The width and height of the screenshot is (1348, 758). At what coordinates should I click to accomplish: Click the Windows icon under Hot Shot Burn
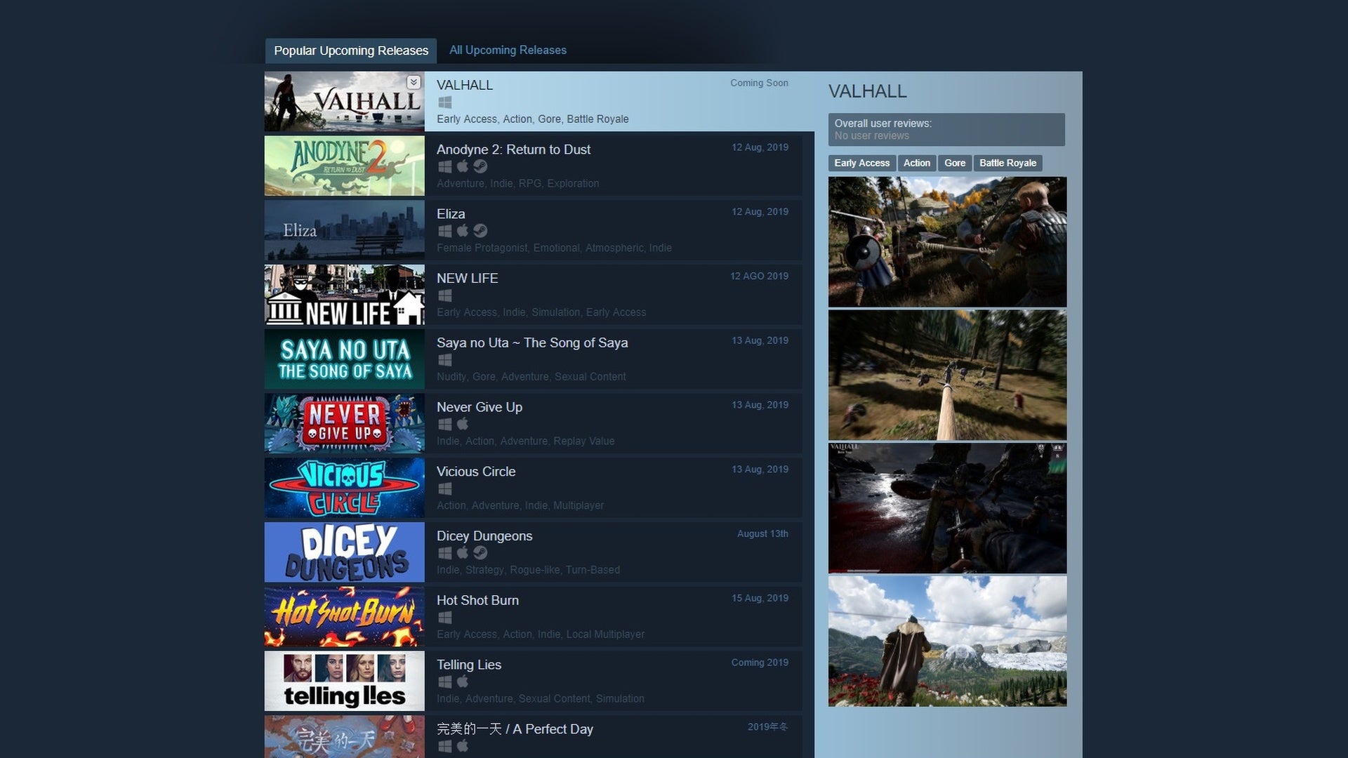(445, 617)
